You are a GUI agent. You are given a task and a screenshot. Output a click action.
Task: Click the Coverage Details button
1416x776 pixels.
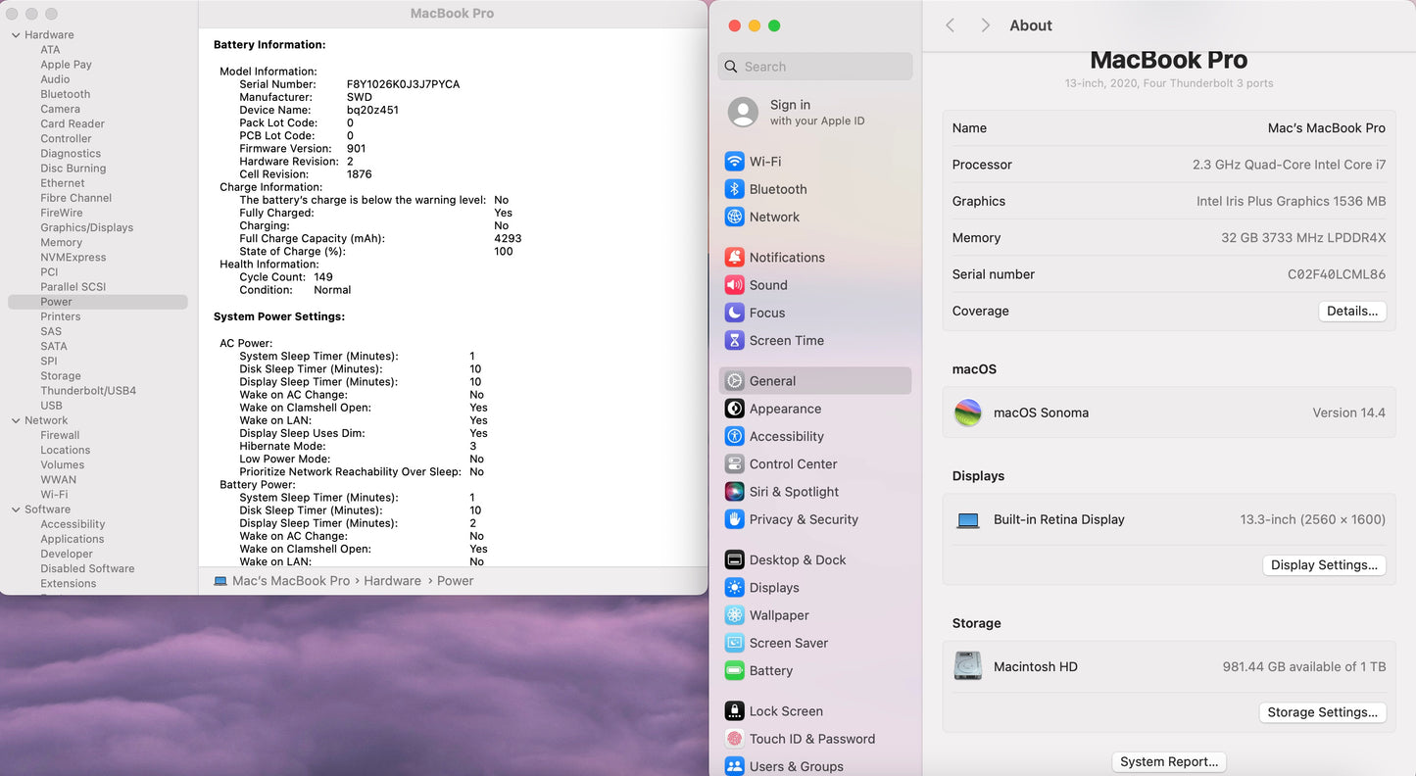(1351, 311)
